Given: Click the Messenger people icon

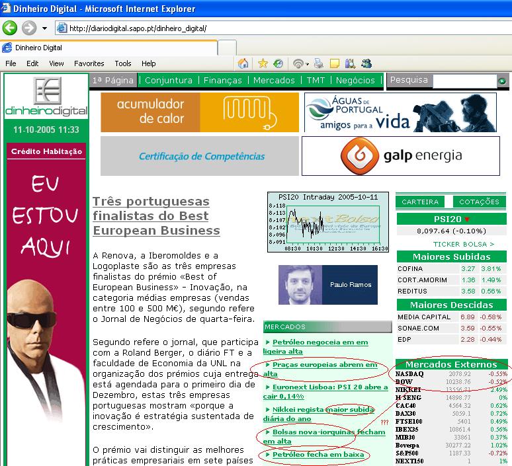Looking at the screenshot, I should click(366, 63).
